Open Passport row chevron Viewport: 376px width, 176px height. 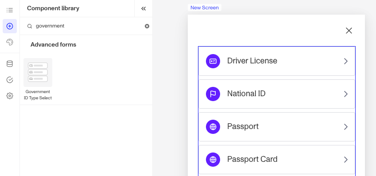(x=346, y=127)
